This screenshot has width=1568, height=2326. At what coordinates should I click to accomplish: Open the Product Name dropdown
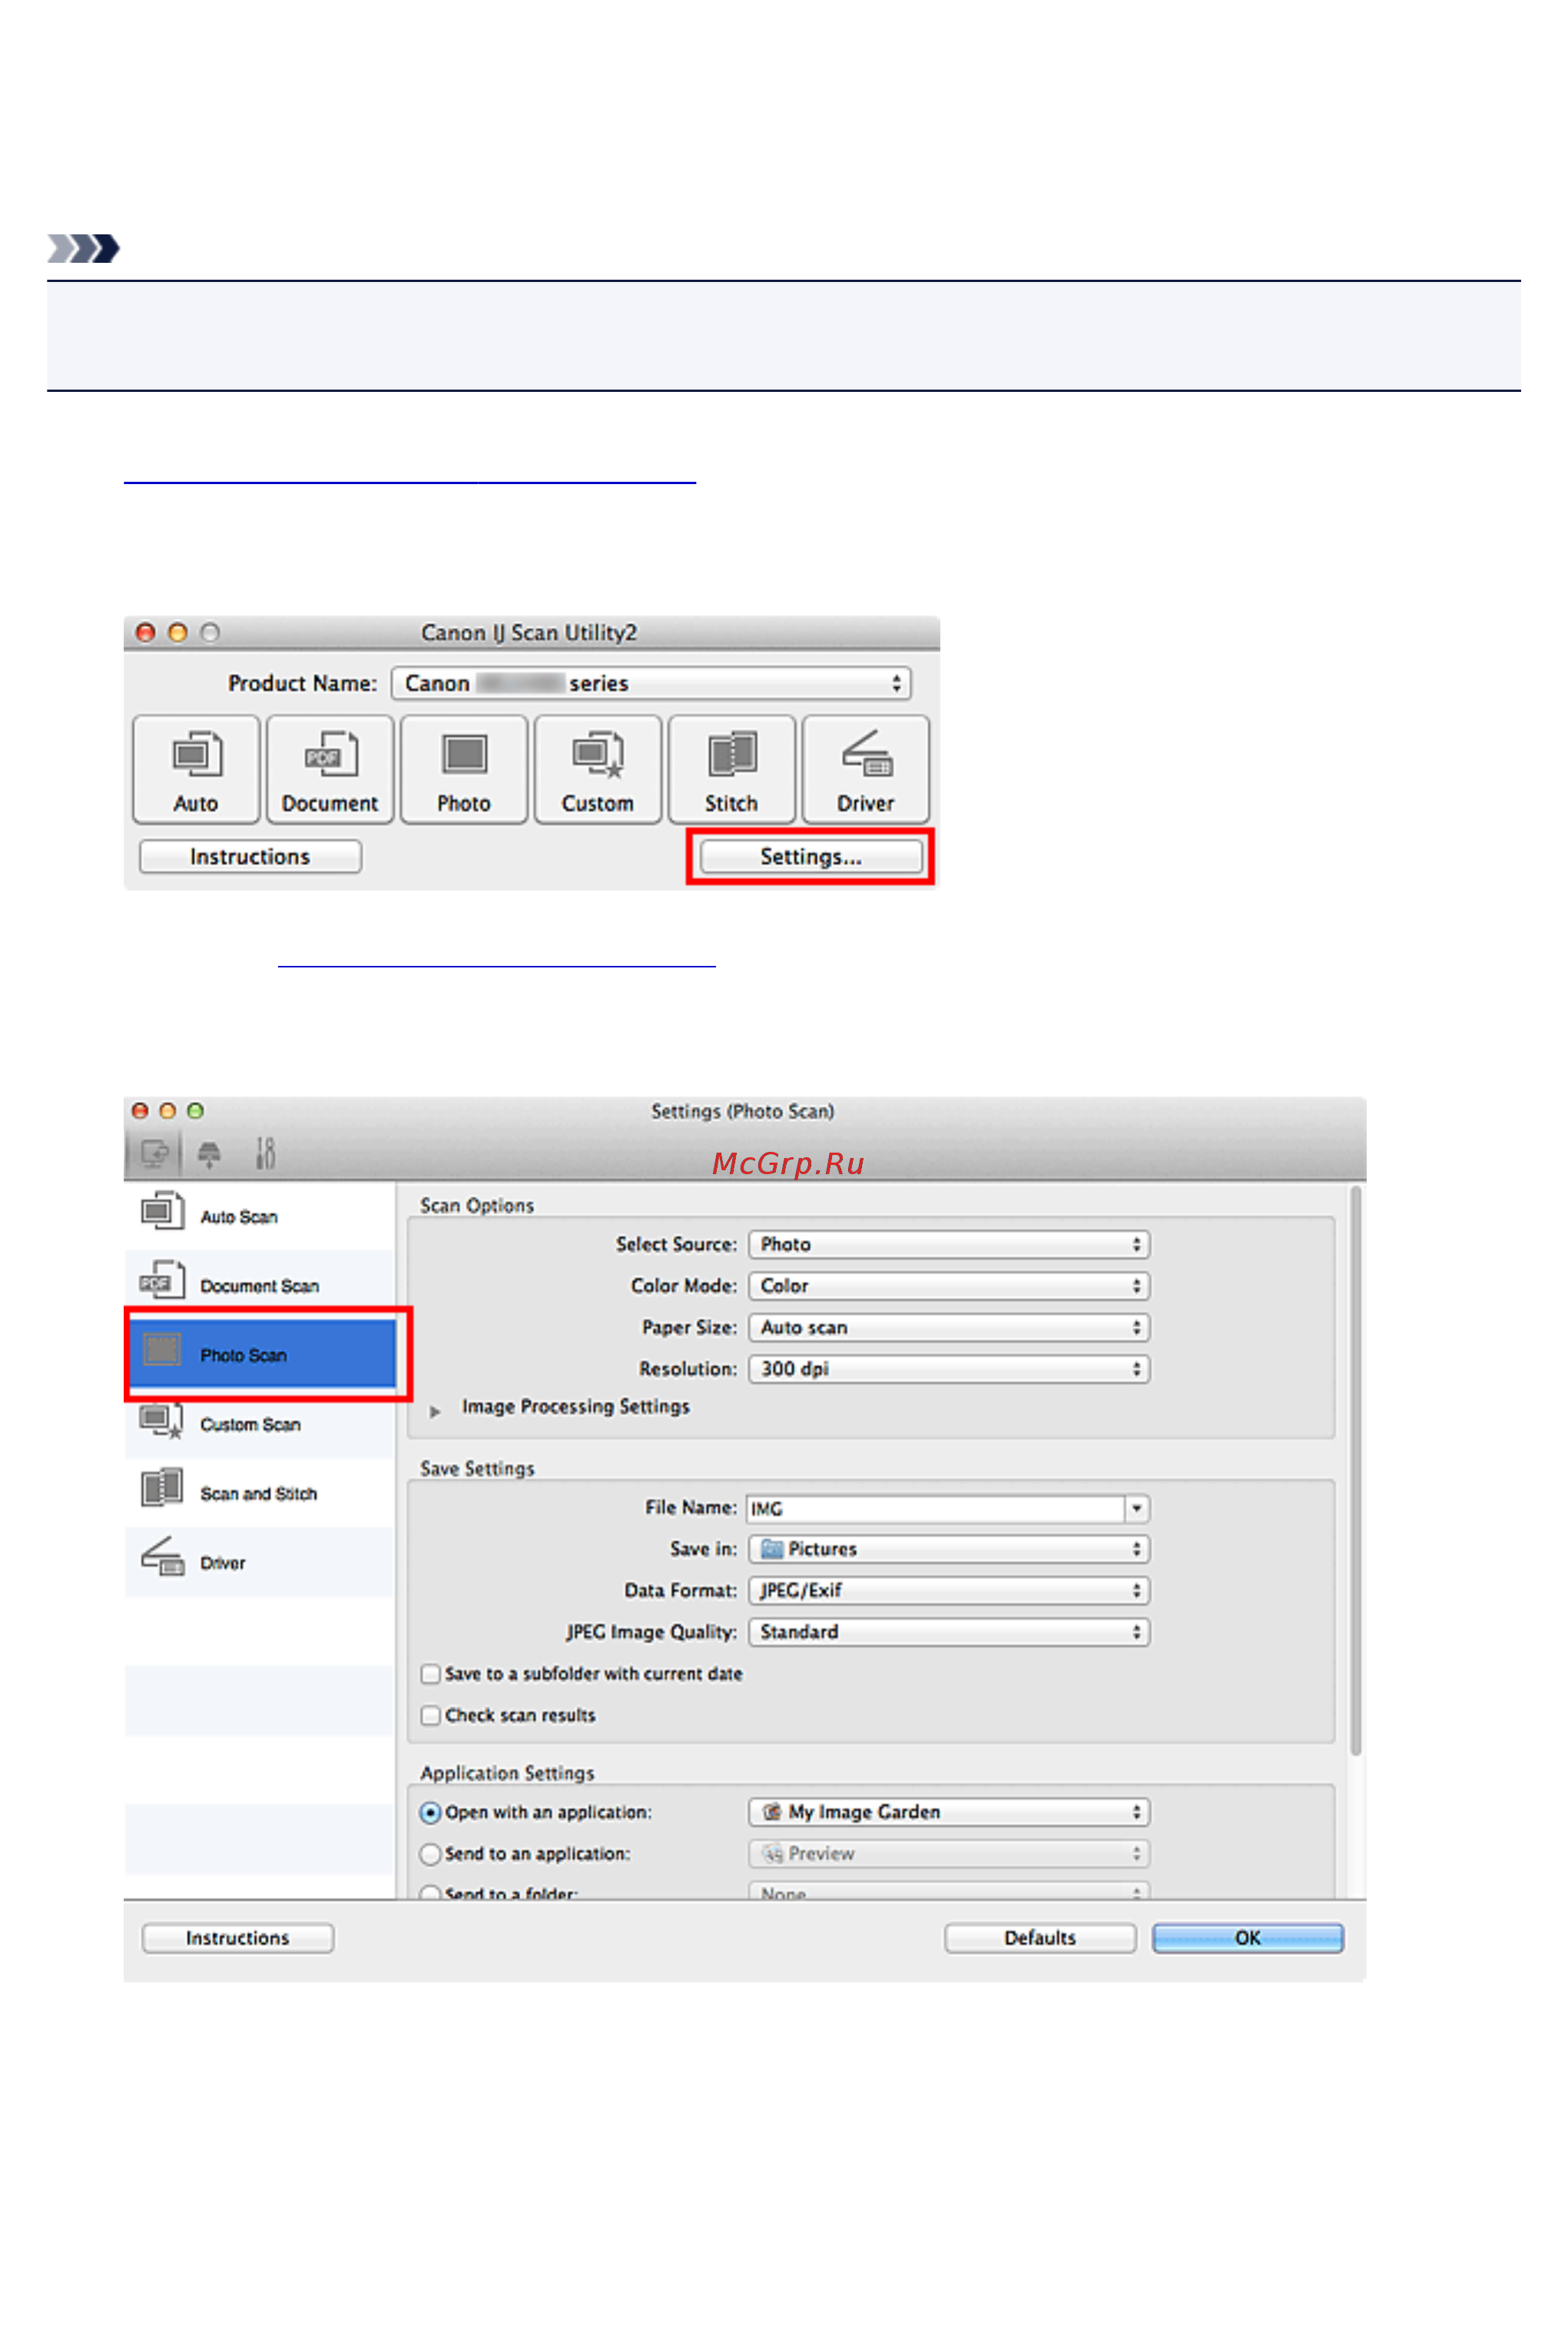(651, 683)
